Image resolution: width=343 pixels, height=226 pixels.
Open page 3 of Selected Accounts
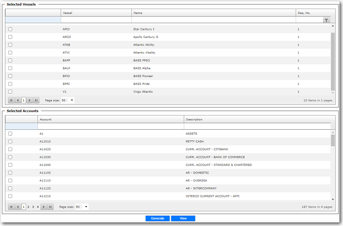(33, 207)
